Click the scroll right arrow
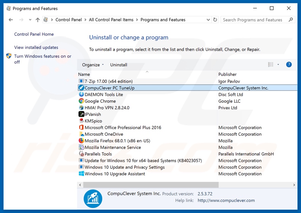301x213 pixels. tap(294, 185)
